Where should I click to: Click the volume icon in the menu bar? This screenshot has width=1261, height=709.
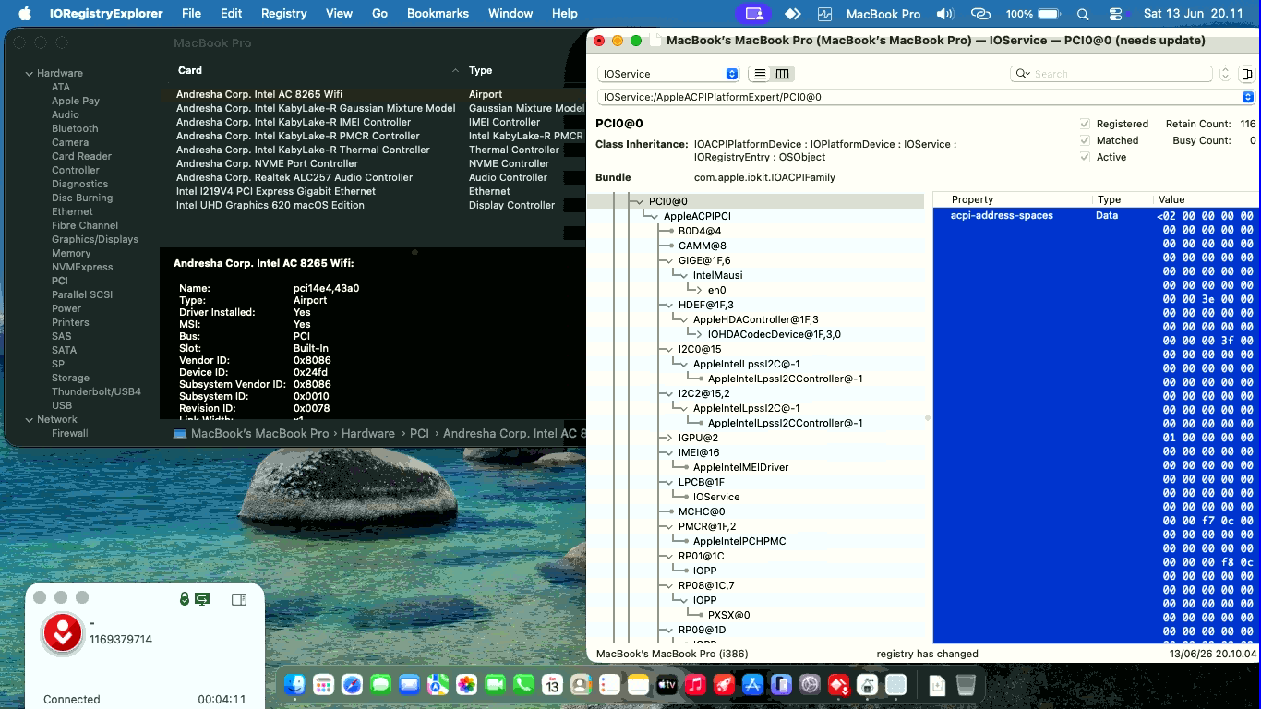point(944,14)
